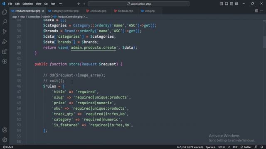The width and height of the screenshot is (266, 149).
Task: Click the Ln 5, Col 1 status item
Action: tap(190, 147)
